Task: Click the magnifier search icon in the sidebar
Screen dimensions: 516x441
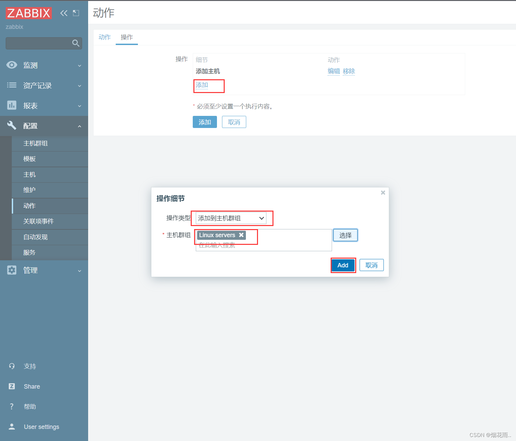Action: pyautogui.click(x=76, y=43)
